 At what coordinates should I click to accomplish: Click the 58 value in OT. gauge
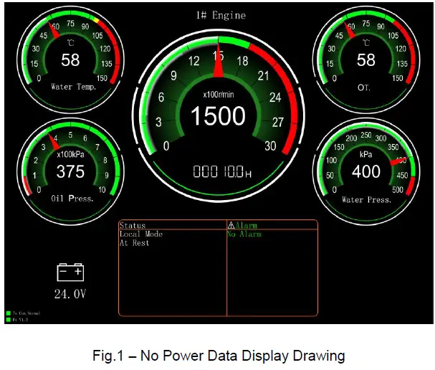[x=366, y=60]
